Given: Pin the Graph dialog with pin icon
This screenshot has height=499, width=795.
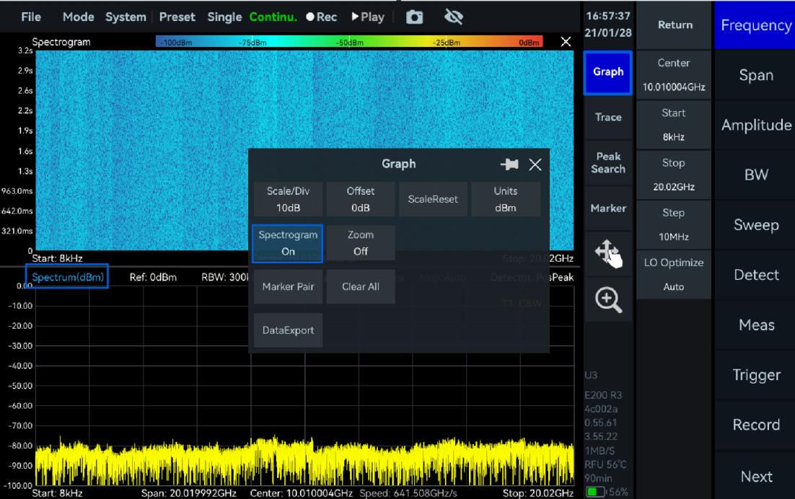Looking at the screenshot, I should 509,164.
